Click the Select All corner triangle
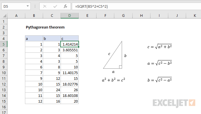The height and width of the screenshot is (114, 201). point(3,16)
